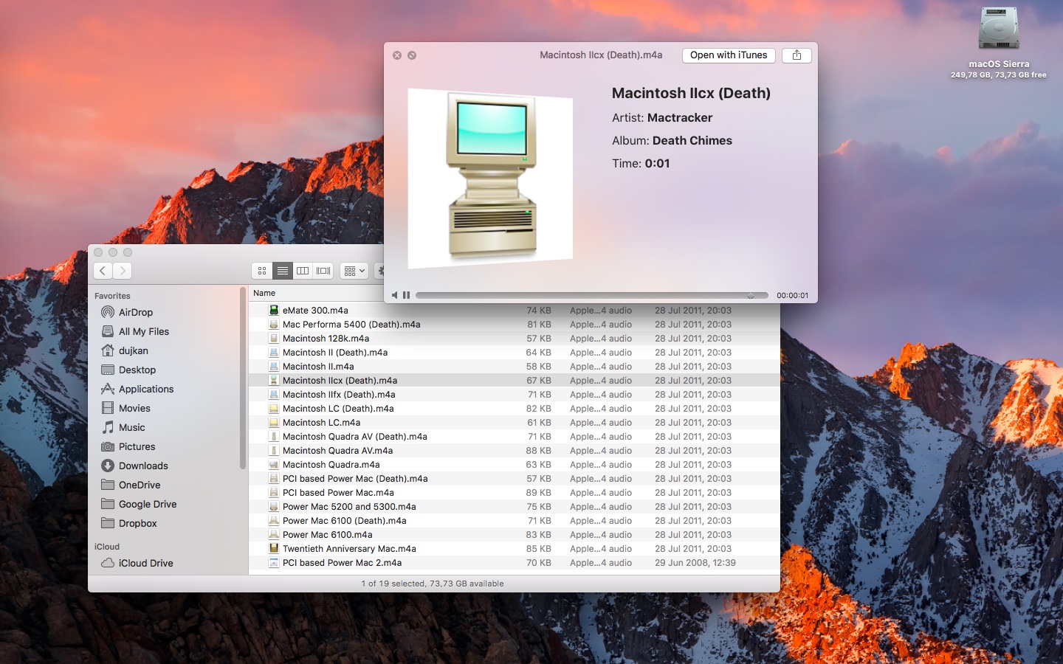
Task: Click the Quick Look playback progress slider
Action: 591,295
